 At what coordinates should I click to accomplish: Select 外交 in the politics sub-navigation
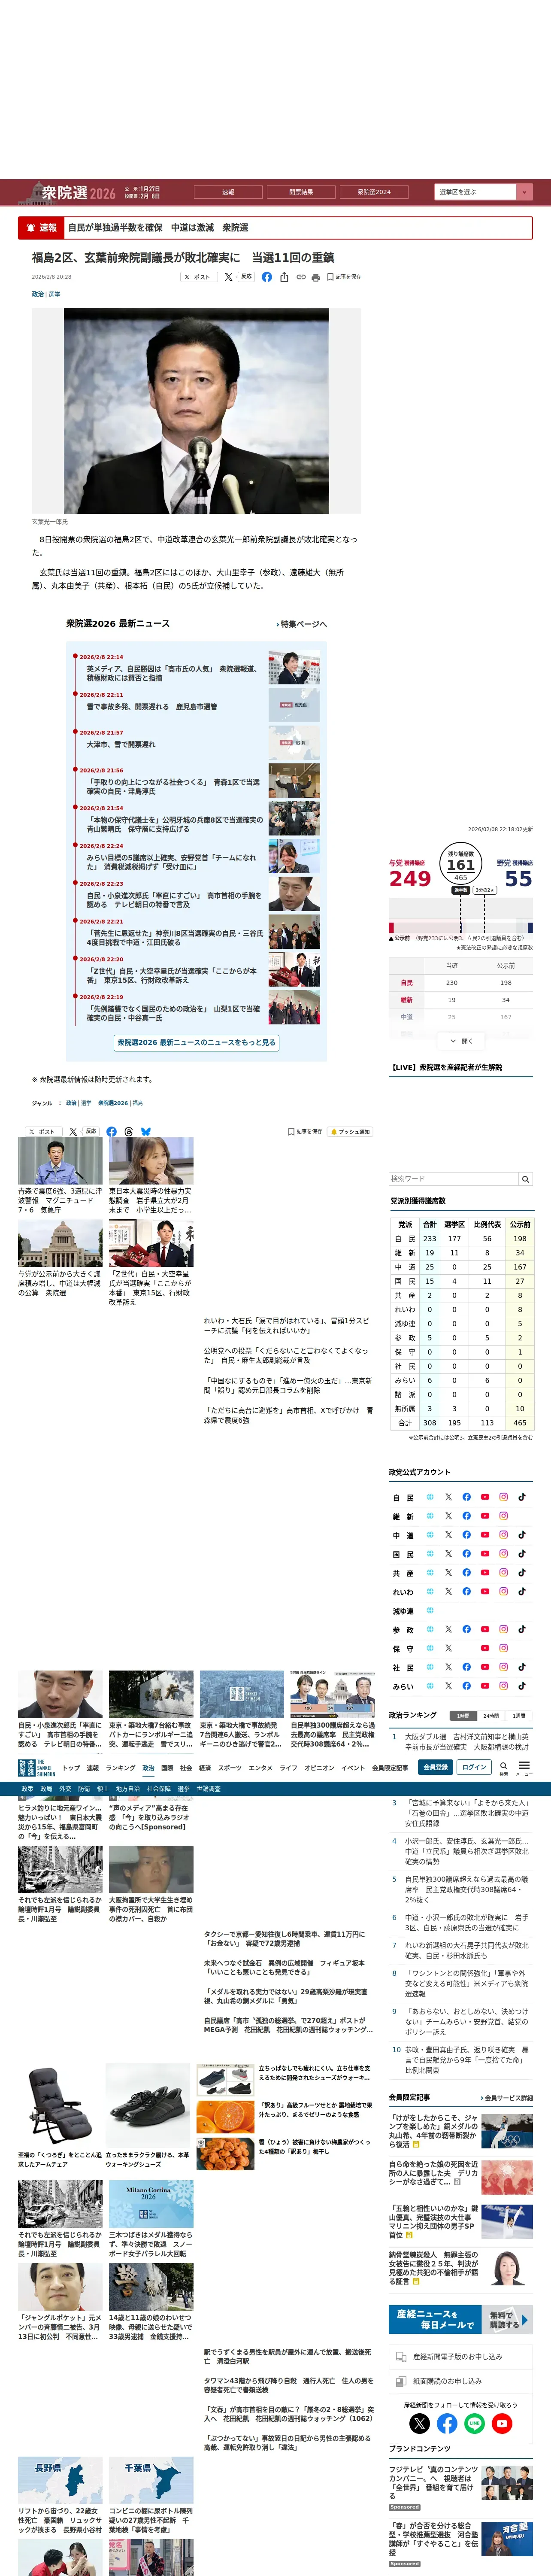click(65, 1789)
